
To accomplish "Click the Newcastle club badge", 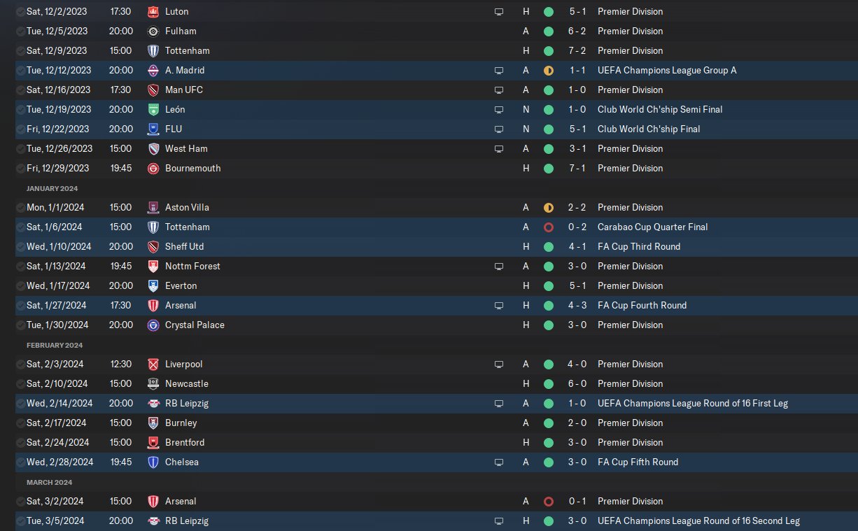I will click(153, 384).
